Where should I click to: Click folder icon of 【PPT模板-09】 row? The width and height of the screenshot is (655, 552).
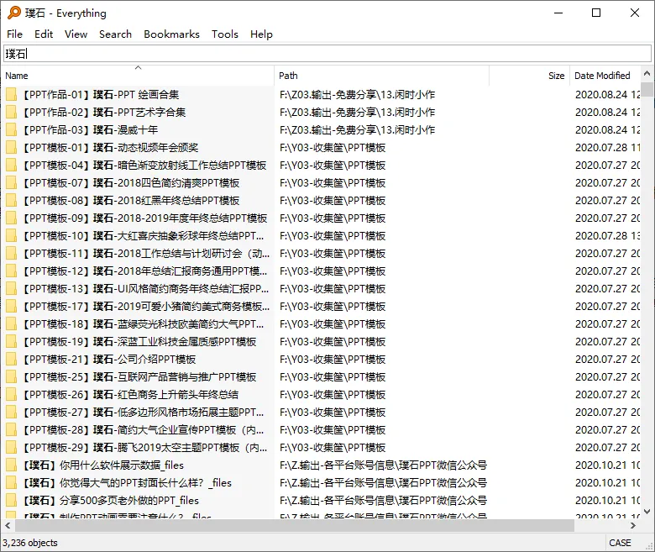click(11, 218)
